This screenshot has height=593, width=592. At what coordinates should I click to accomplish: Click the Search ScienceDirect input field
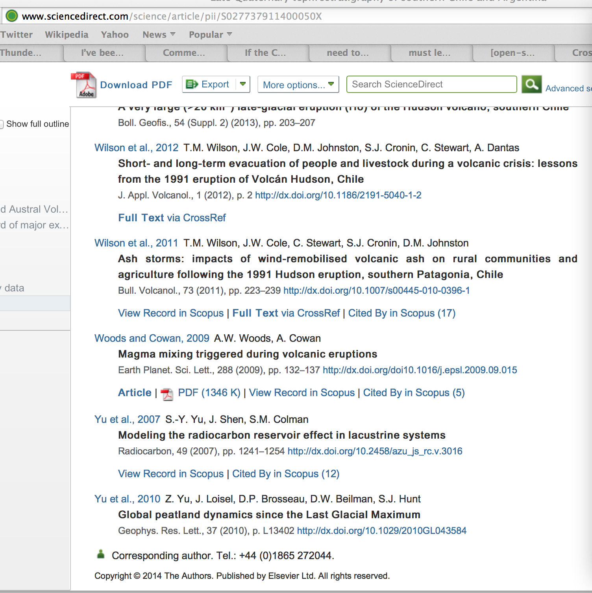[431, 84]
